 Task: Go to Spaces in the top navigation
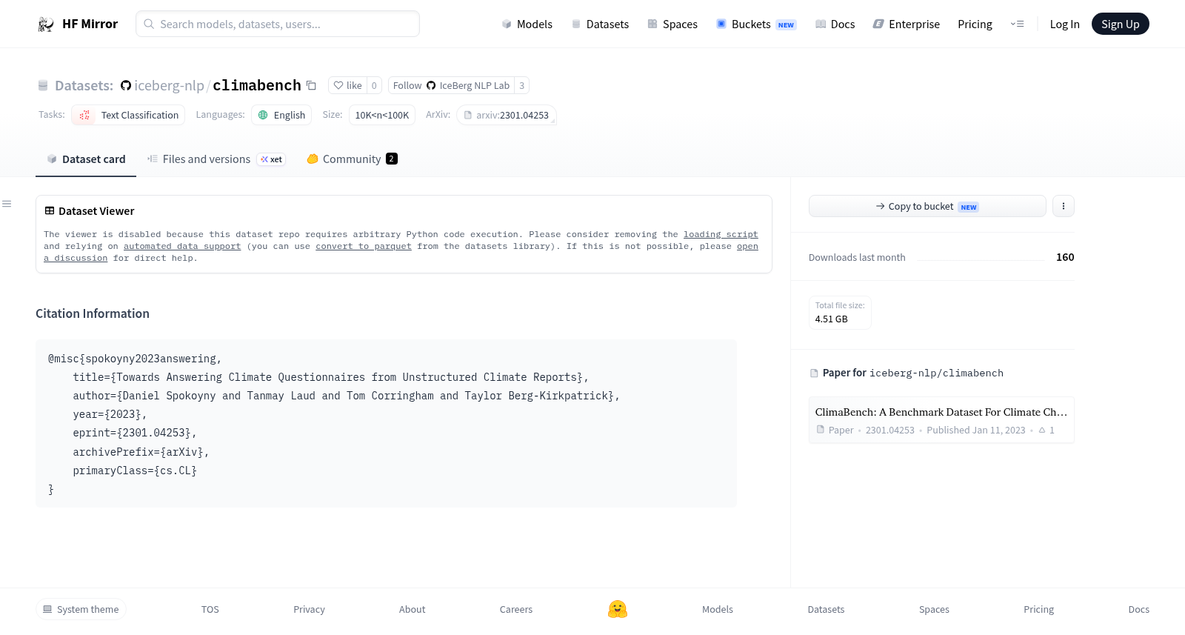click(672, 24)
